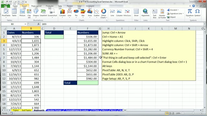Viewport: 207px width, 116px height.
Task: Expand the formula bar
Action: coord(204,24)
